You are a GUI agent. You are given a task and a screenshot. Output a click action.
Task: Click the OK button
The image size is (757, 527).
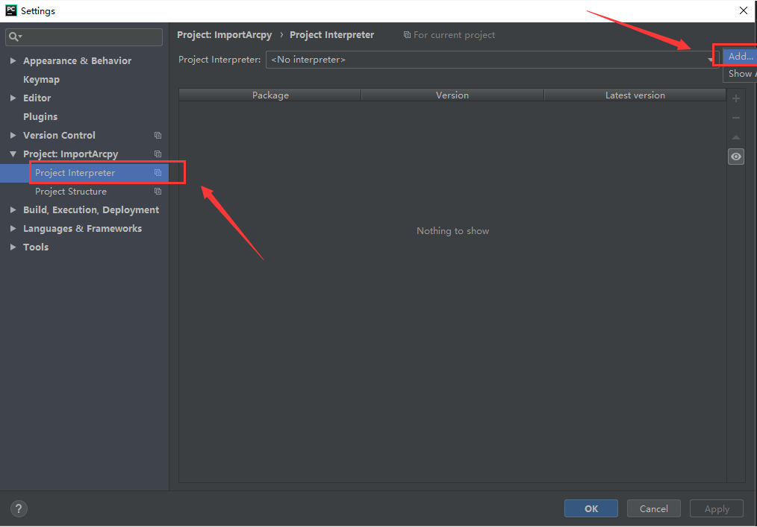[x=591, y=508]
